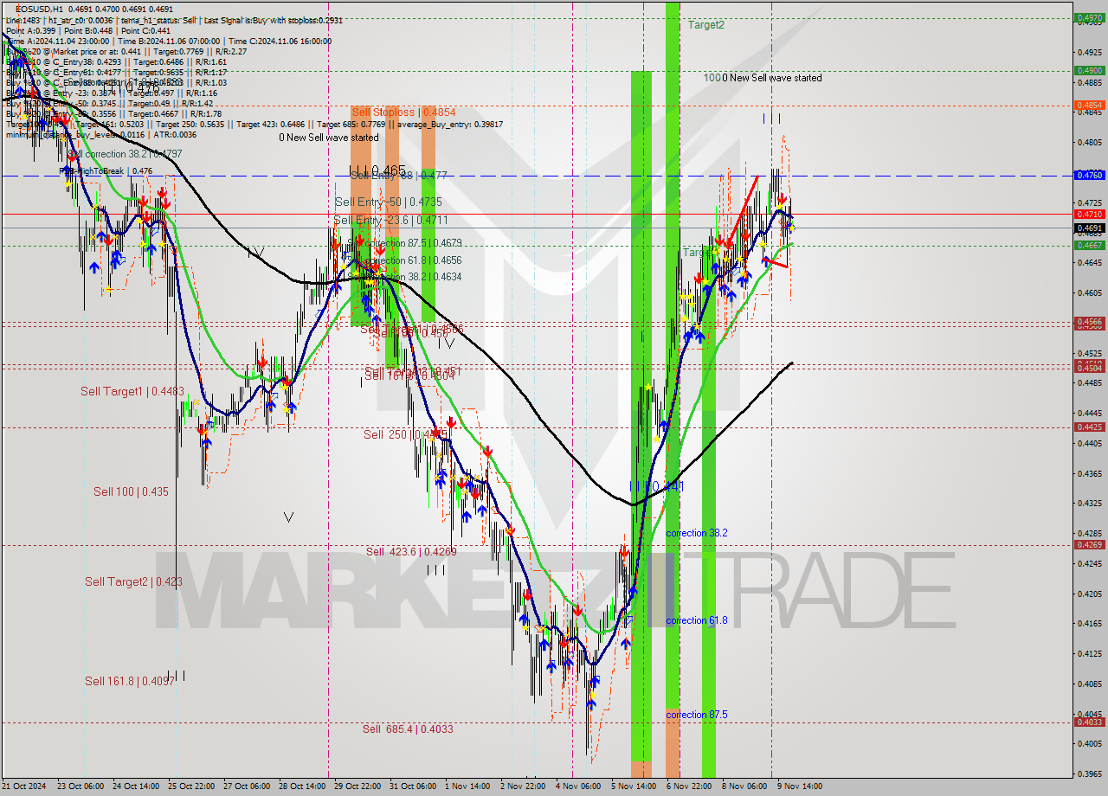Click the 0.4805 axis price label

[1088, 143]
